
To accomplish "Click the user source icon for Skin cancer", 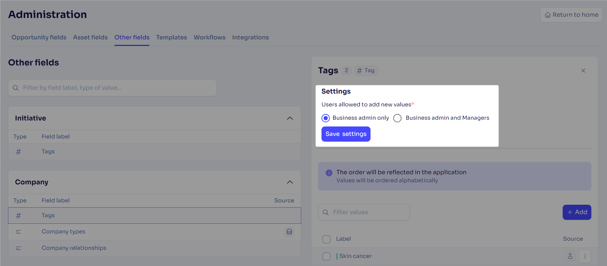I will [570, 256].
